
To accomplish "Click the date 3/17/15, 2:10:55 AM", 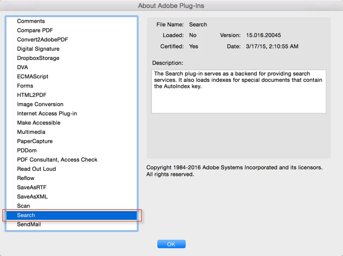I will pos(272,46).
